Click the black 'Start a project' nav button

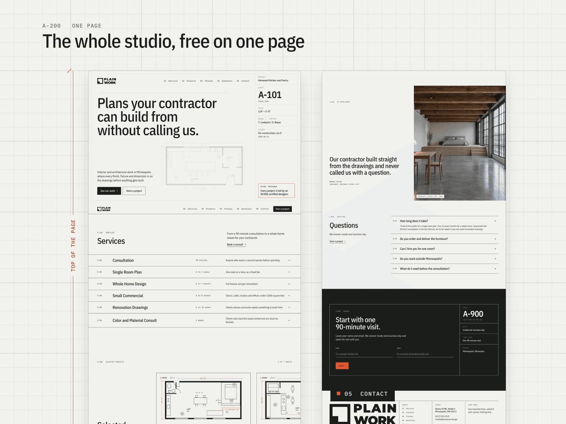point(282,209)
